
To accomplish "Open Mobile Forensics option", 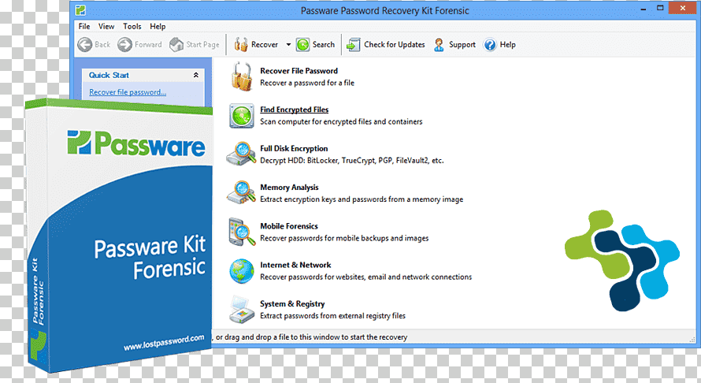I will tap(289, 226).
